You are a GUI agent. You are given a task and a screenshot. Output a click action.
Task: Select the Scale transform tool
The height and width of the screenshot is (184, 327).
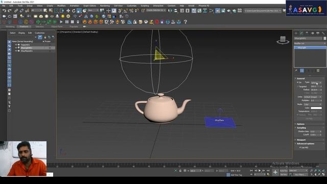[x=79, y=11]
